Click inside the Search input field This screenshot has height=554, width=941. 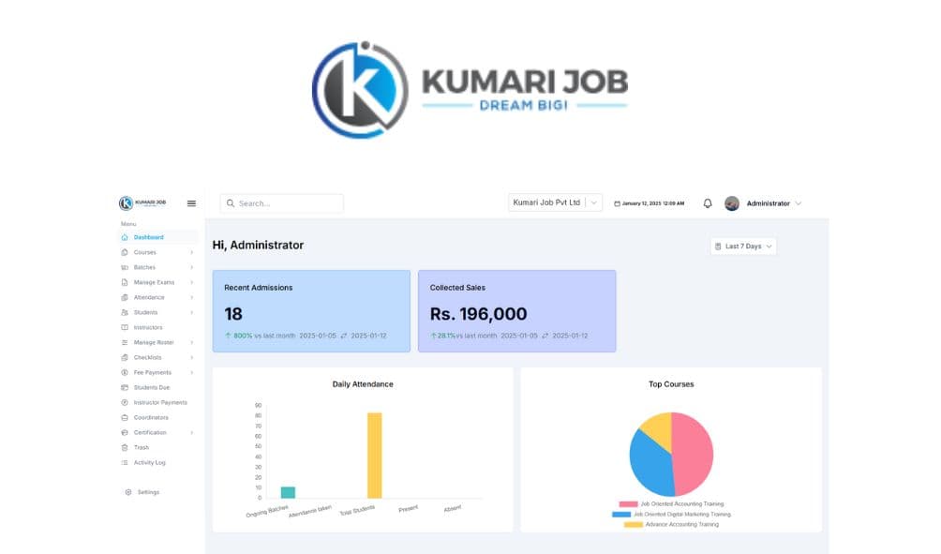pos(281,203)
